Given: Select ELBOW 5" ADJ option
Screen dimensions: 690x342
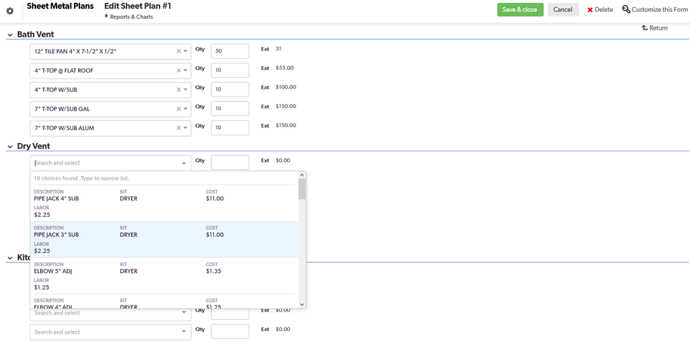Looking at the screenshot, I should [x=164, y=276].
